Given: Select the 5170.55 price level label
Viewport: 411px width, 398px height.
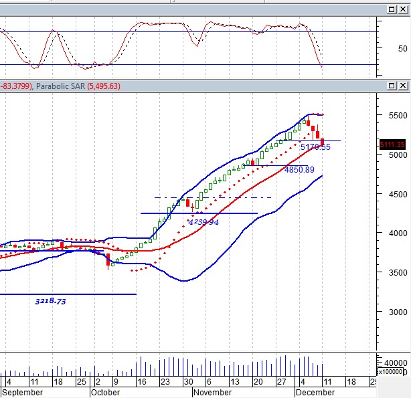Looking at the screenshot, I should [x=315, y=147].
